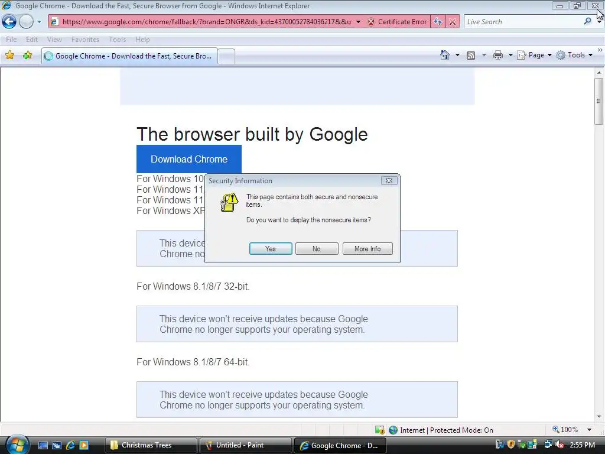Image resolution: width=605 pixels, height=454 pixels.
Task: Click the 100% zoom level button
Action: click(x=565, y=429)
